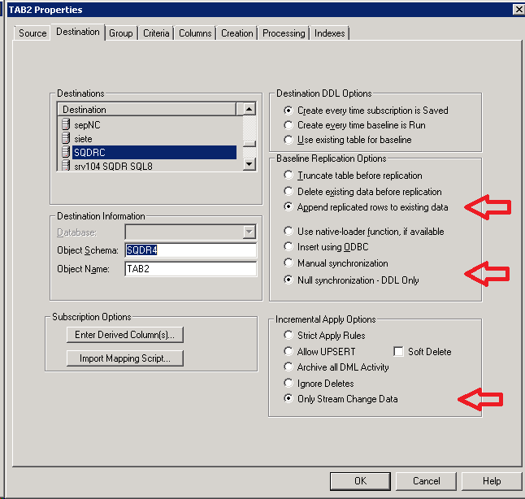Viewport: 525px width, 499px height.
Task: Pick the Strict Apply Rules option
Action: 289,336
